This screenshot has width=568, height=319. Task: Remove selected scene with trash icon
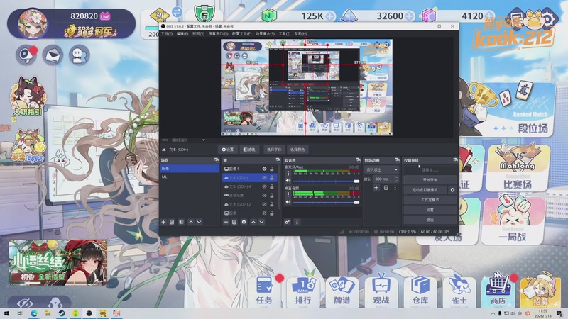pyautogui.click(x=172, y=222)
